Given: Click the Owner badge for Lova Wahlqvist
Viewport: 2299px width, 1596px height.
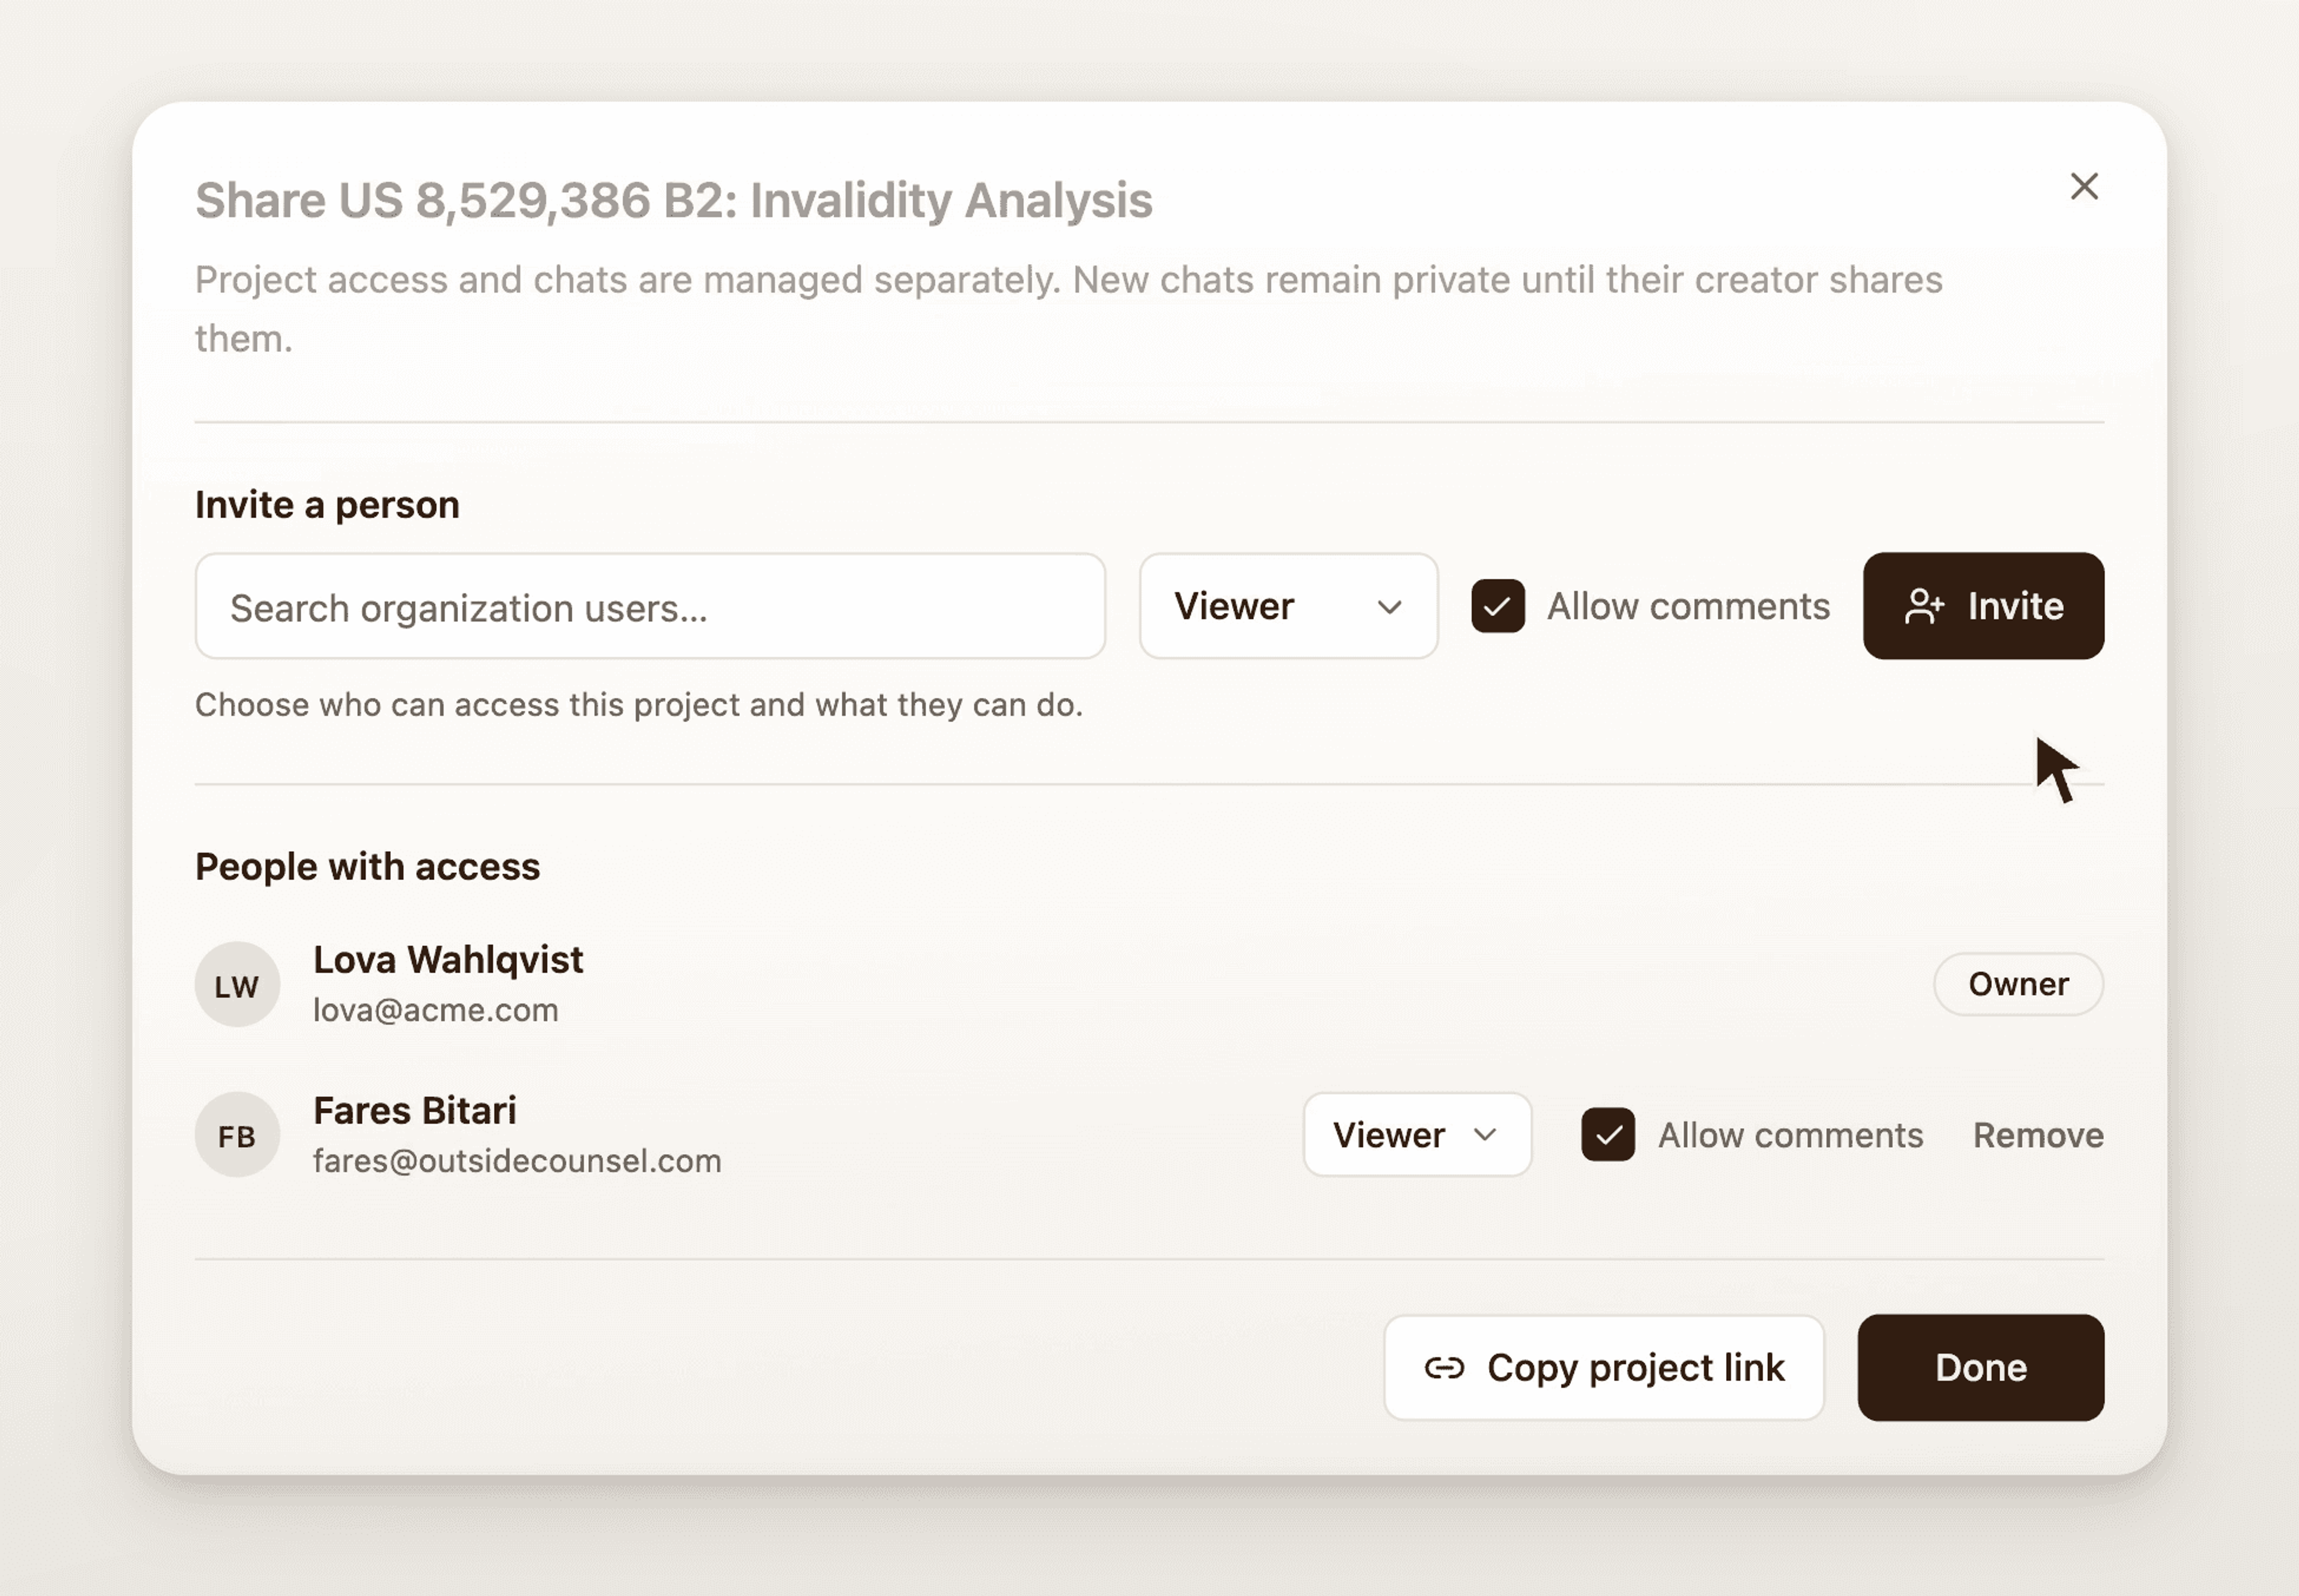Looking at the screenshot, I should 2018,984.
